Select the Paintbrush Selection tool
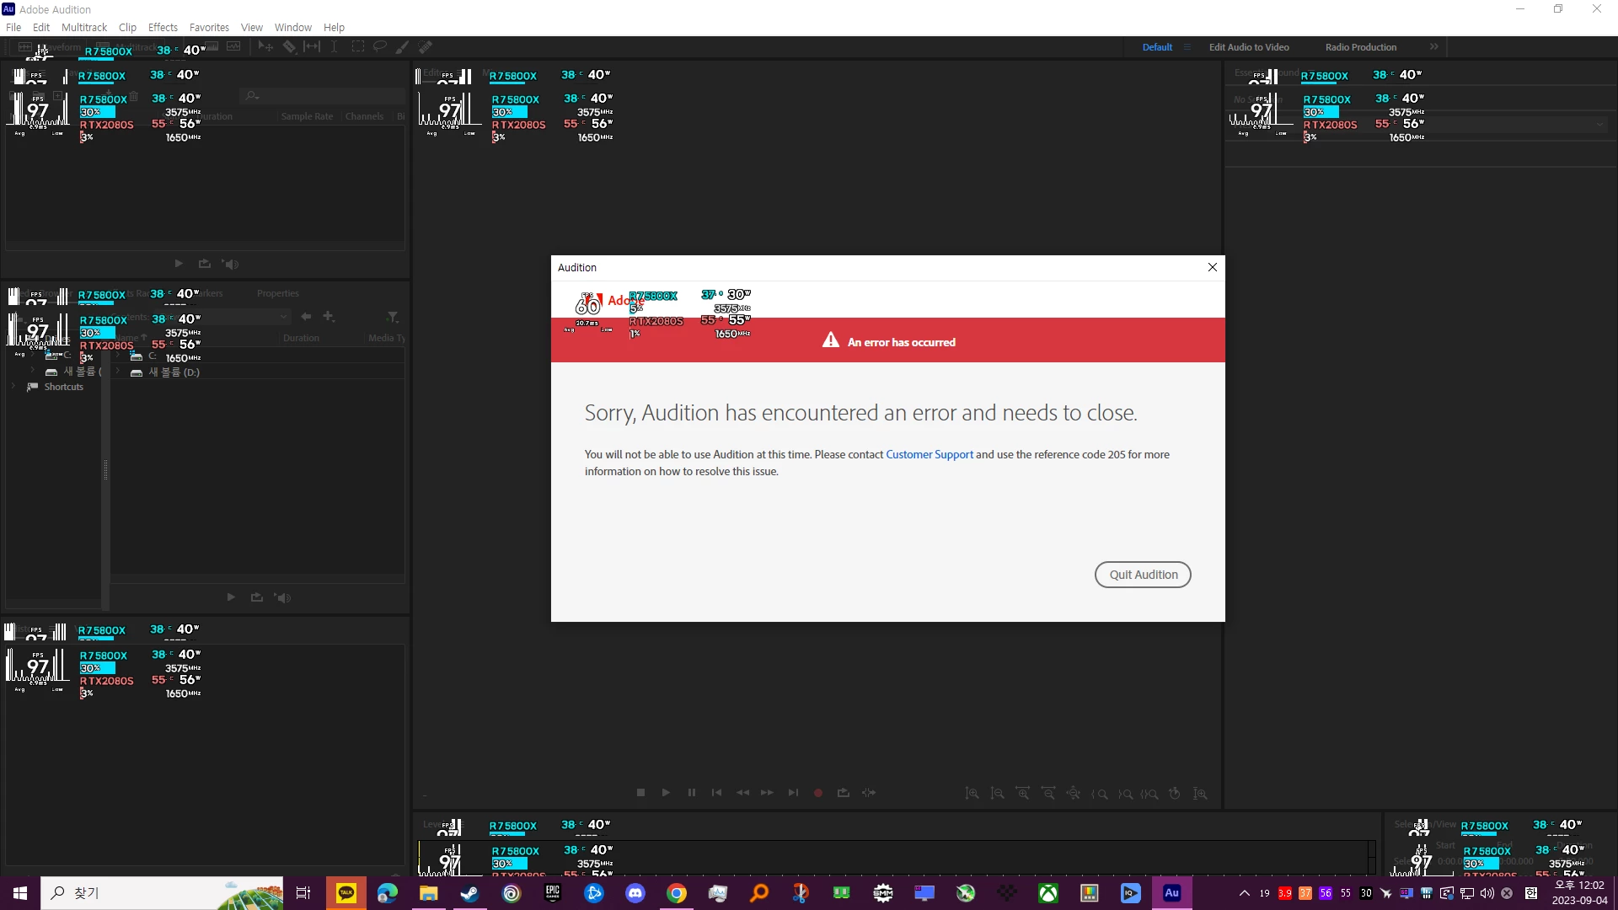The image size is (1618, 910). [403, 47]
